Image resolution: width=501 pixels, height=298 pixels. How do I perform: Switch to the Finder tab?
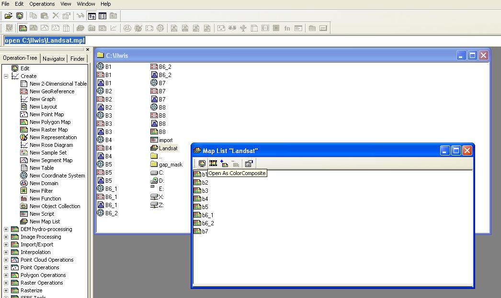pos(77,59)
